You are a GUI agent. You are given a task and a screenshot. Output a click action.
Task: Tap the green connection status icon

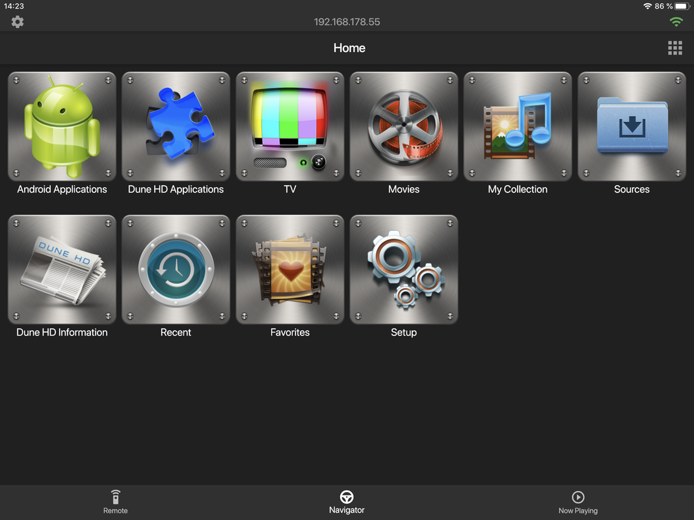pos(676,21)
